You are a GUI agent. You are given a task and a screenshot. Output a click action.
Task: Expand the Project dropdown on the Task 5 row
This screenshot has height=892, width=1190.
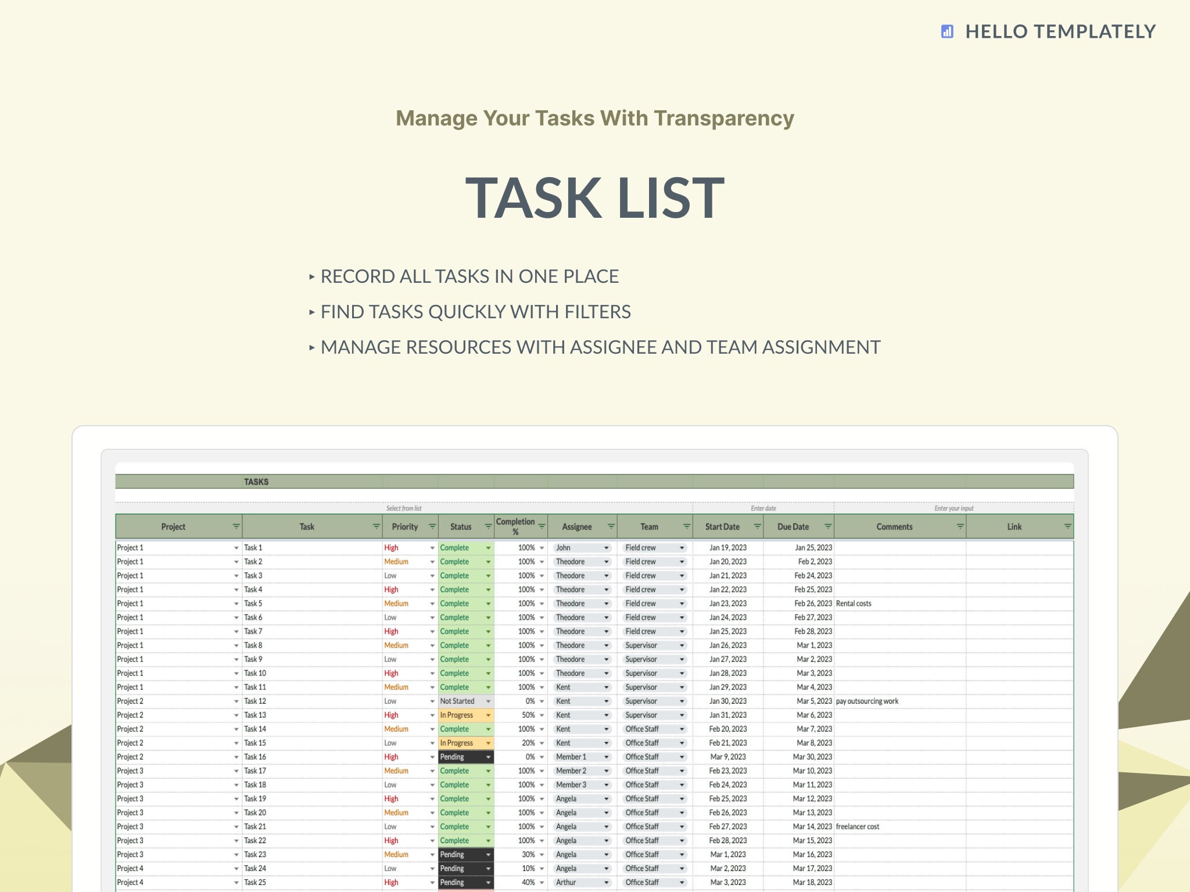(x=236, y=603)
